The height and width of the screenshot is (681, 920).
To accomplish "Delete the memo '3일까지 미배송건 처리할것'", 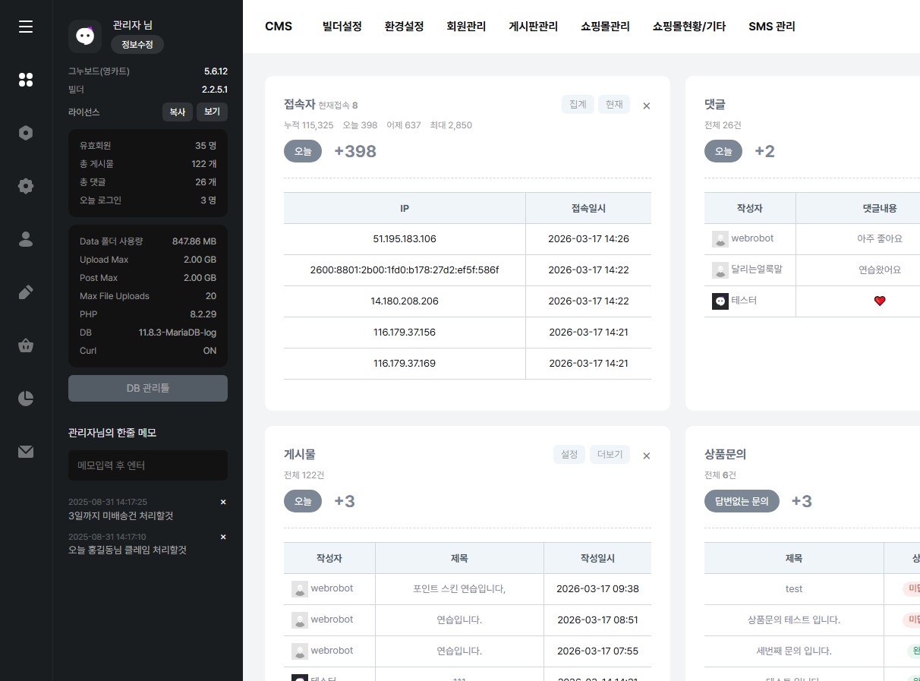I will coord(223,502).
